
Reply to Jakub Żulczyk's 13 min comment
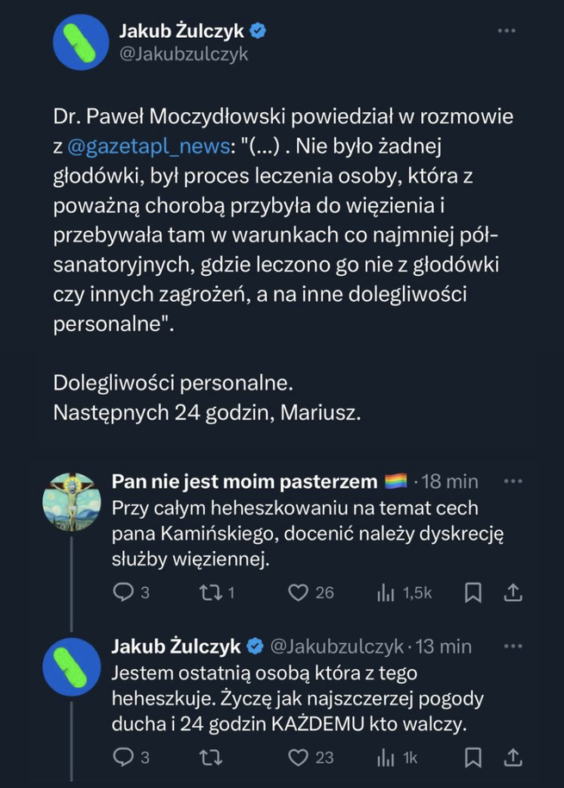(x=124, y=757)
